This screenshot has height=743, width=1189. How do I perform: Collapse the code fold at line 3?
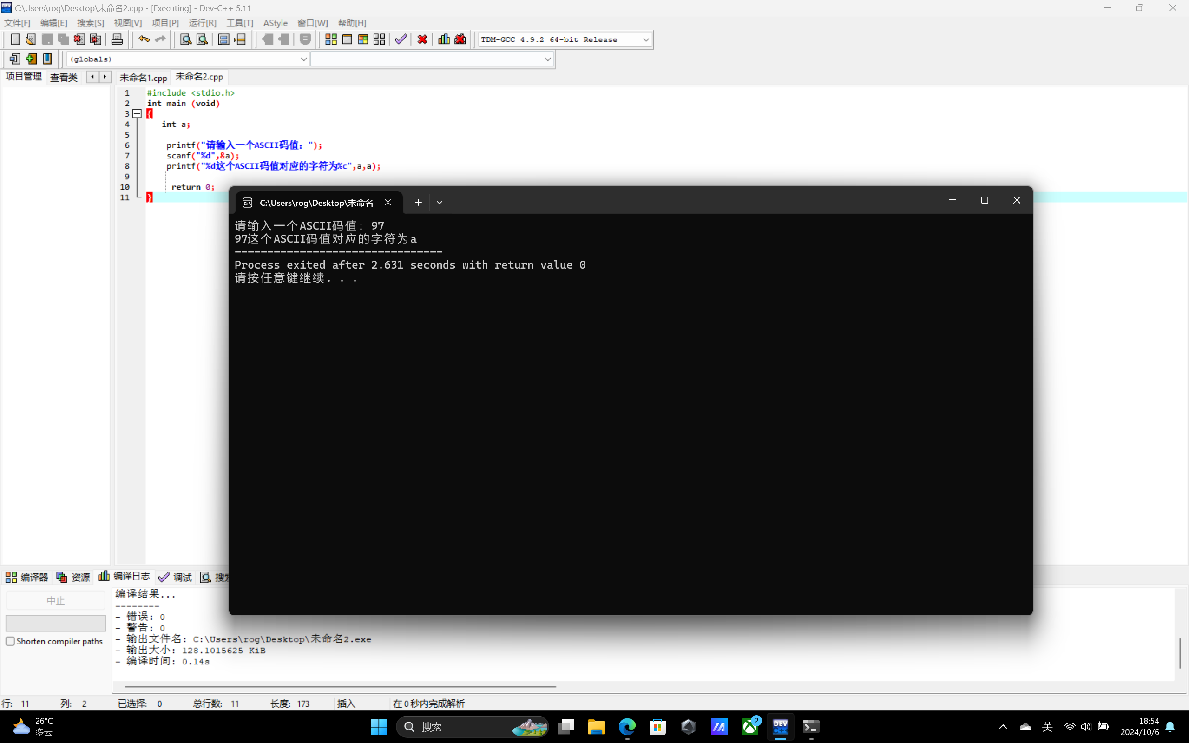click(137, 113)
